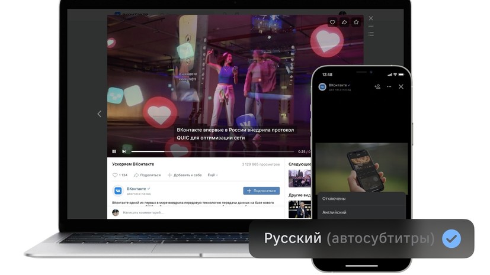Share video via arrow icon overlay
This screenshot has height=275, width=490.
[x=344, y=22]
